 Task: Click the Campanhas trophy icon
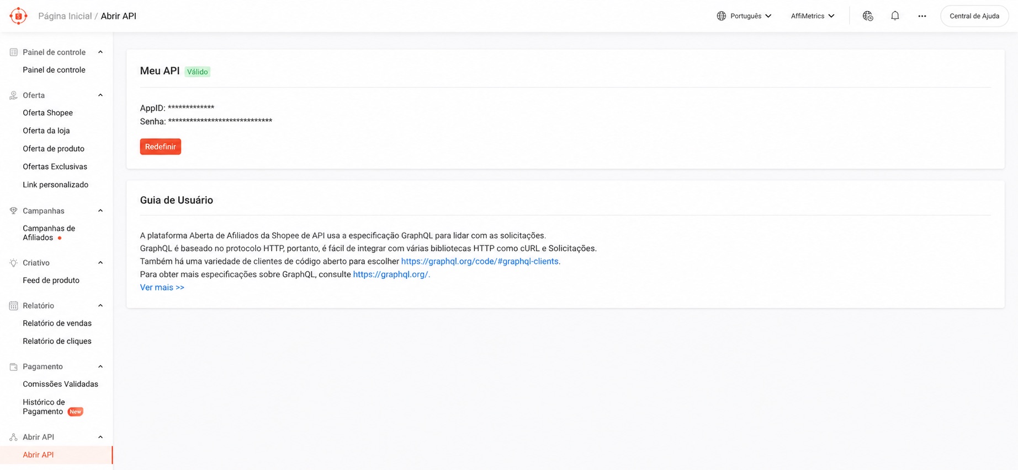[13, 211]
